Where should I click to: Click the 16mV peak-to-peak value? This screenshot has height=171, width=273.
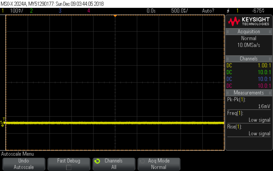pos(264,106)
